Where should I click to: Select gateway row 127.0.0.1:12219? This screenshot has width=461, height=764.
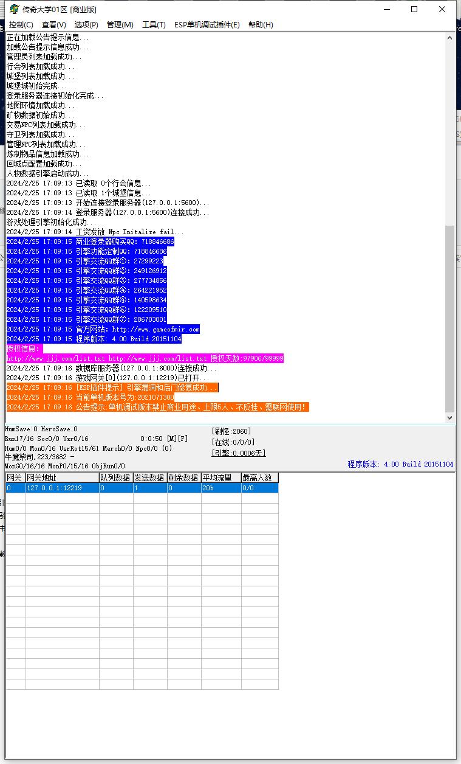[142, 488]
